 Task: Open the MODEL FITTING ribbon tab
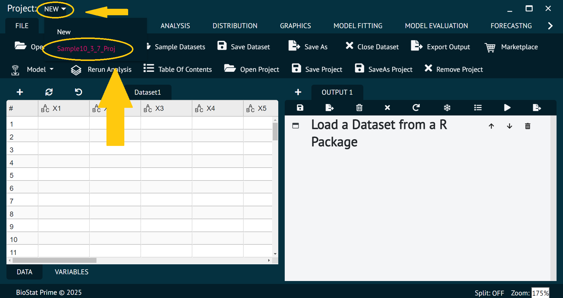tap(358, 26)
